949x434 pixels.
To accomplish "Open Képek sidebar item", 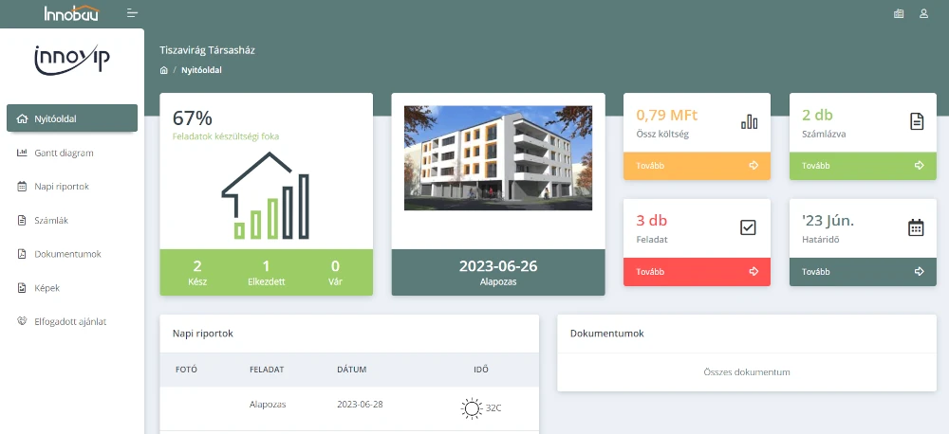I will (x=47, y=287).
